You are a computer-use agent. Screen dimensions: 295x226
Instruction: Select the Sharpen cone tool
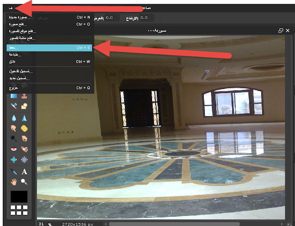(24, 118)
